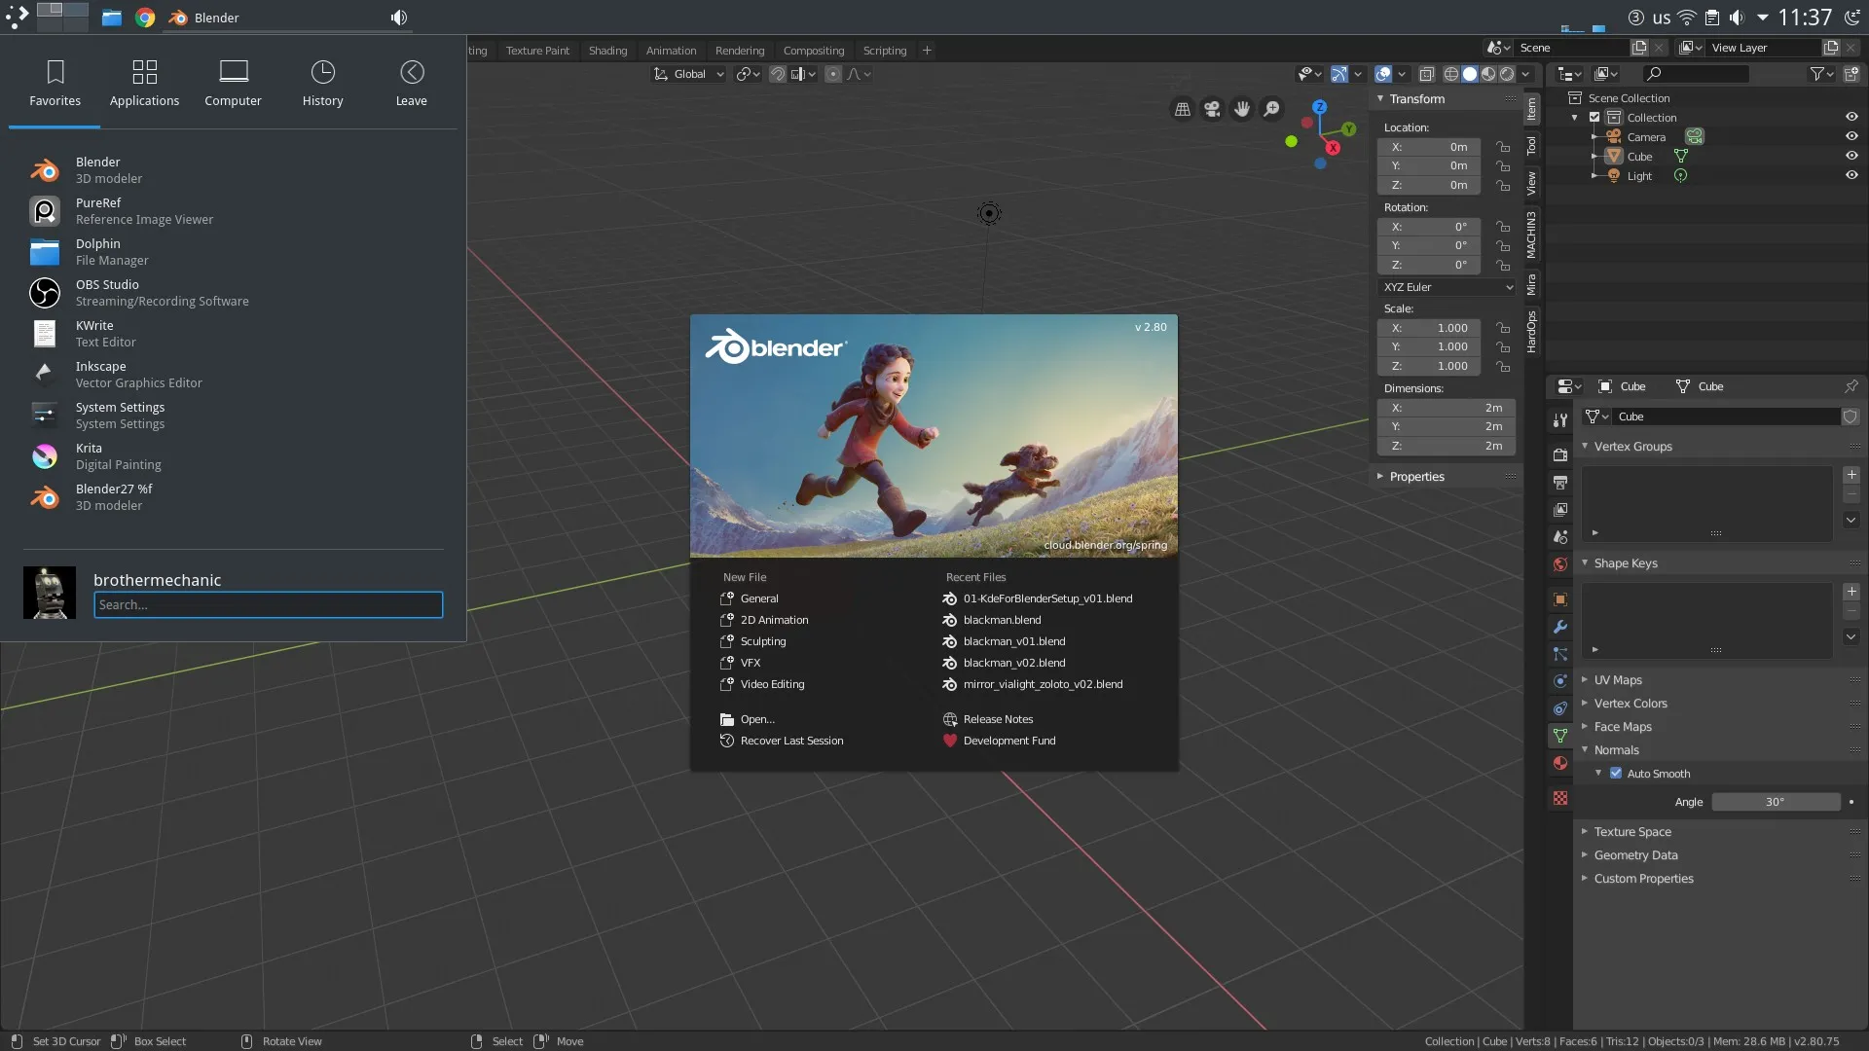
Task: Lock the Location X value
Action: [1503, 147]
